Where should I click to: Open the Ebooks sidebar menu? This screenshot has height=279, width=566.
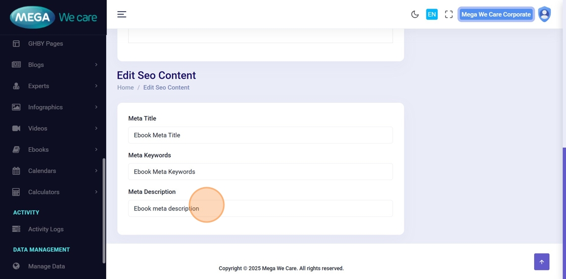(x=38, y=150)
